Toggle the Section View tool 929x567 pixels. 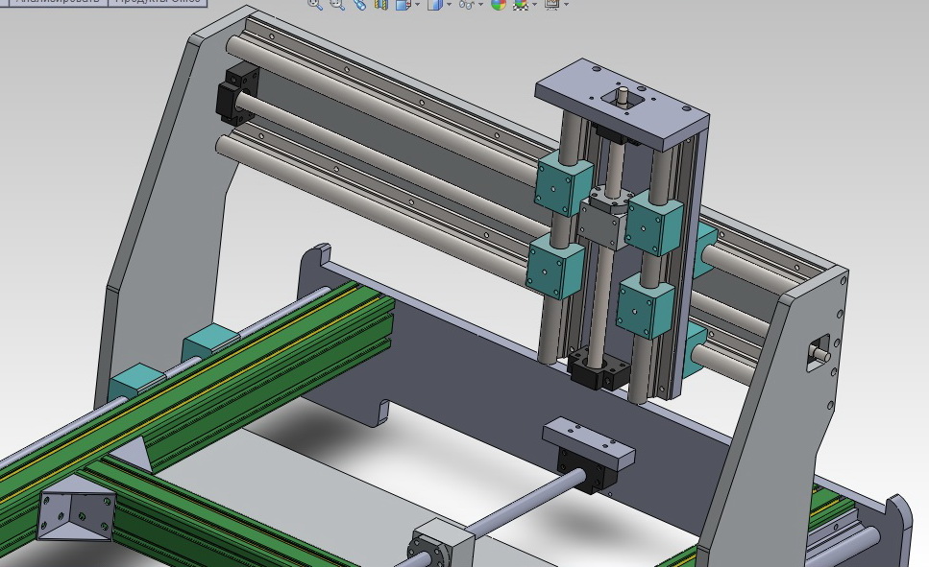(381, 4)
